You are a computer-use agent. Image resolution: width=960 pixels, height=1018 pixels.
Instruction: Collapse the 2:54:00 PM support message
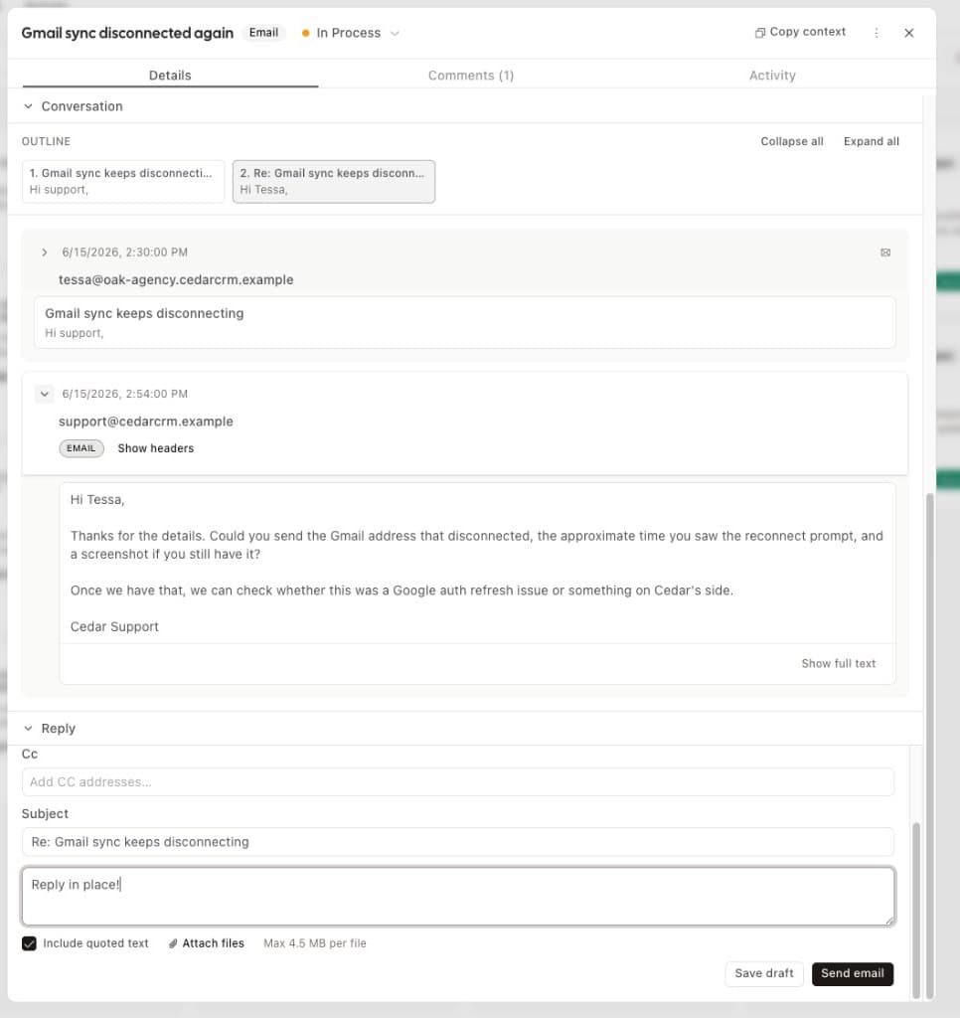pyautogui.click(x=44, y=394)
